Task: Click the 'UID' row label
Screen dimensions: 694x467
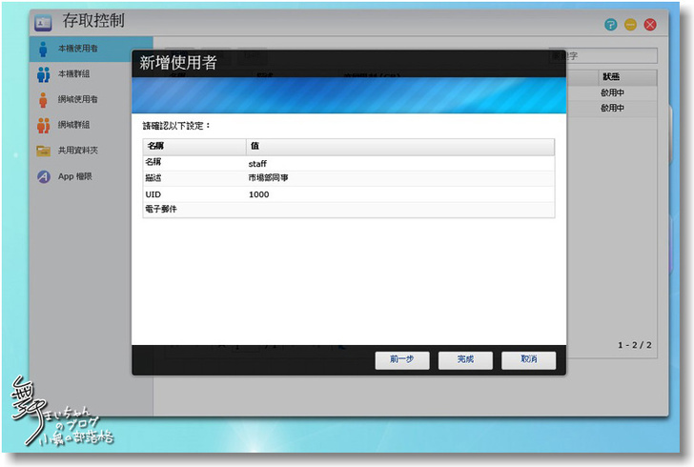Action: (x=153, y=194)
